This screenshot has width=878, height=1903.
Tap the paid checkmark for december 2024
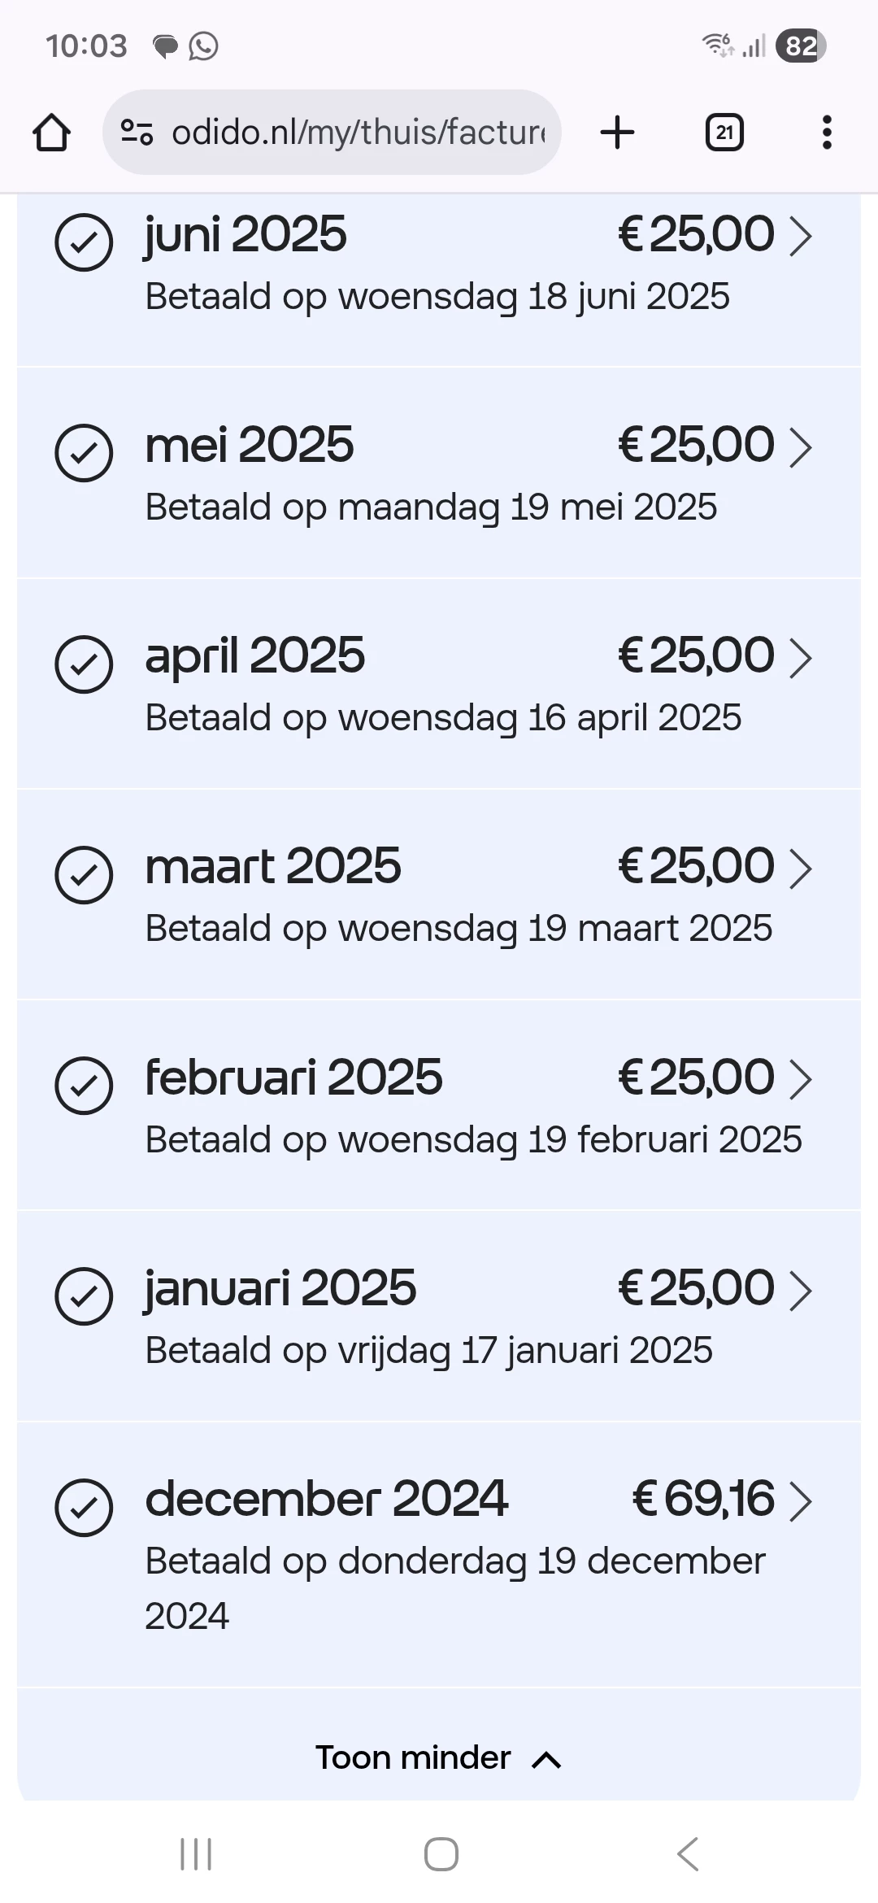pos(84,1507)
